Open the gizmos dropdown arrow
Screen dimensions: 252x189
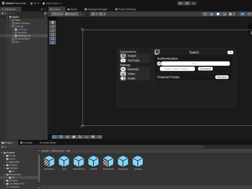pos(234,14)
